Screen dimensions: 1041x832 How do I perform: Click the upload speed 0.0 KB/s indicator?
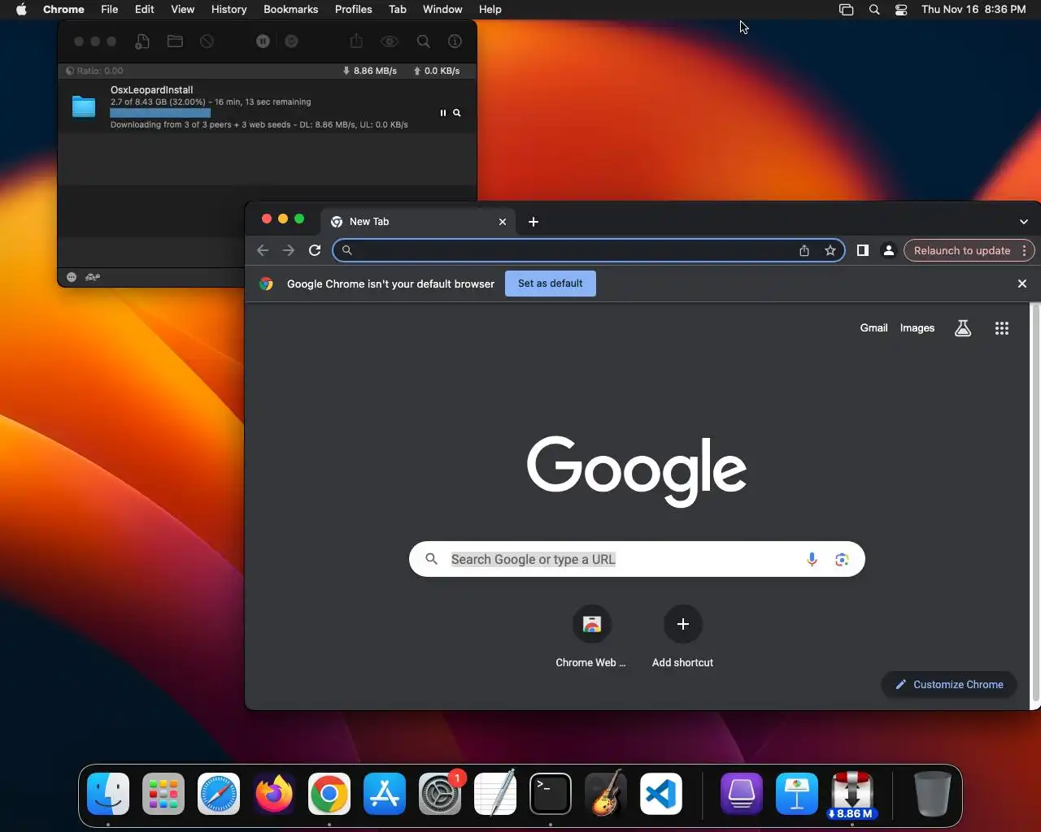pyautogui.click(x=437, y=71)
